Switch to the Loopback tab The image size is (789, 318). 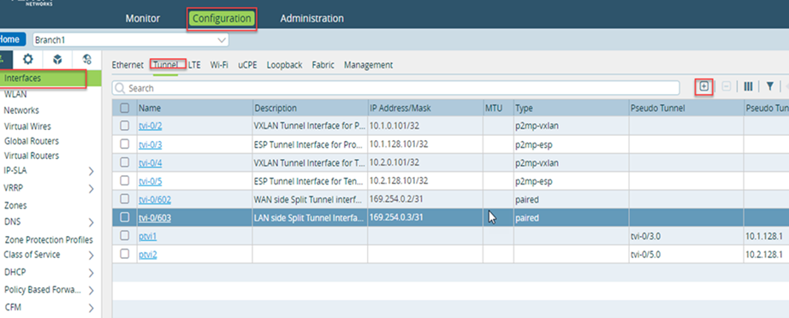pyautogui.click(x=284, y=65)
